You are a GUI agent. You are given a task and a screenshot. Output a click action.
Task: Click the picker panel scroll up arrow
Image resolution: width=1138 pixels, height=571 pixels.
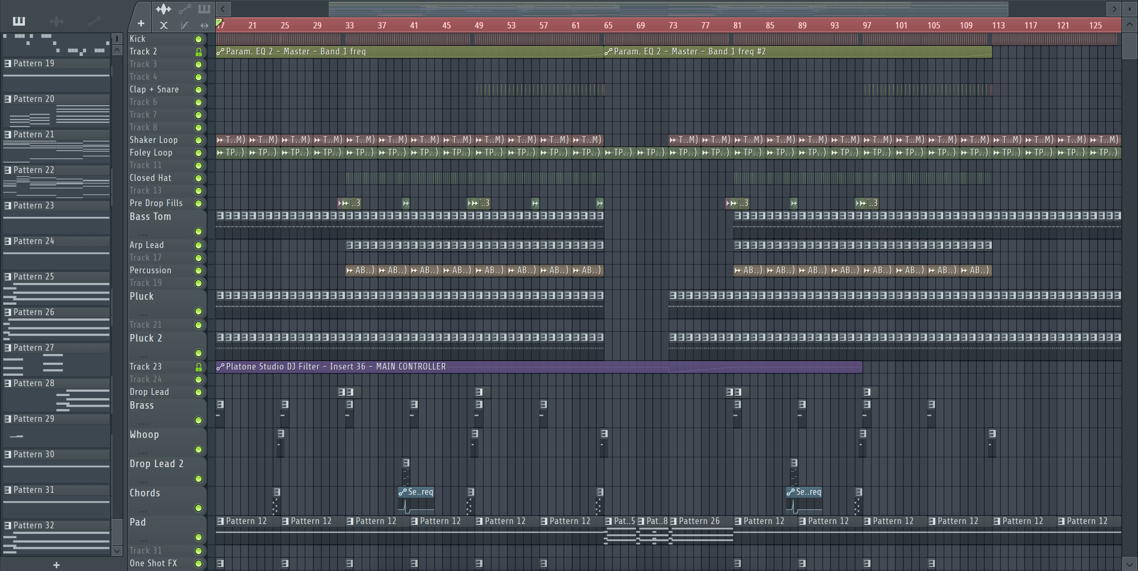(117, 50)
